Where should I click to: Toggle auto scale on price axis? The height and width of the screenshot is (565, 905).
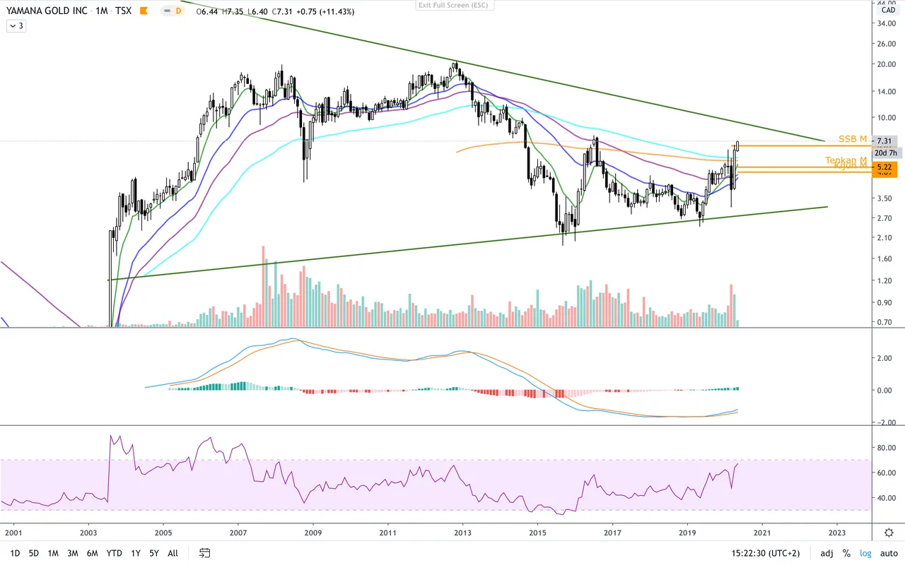coord(888,553)
